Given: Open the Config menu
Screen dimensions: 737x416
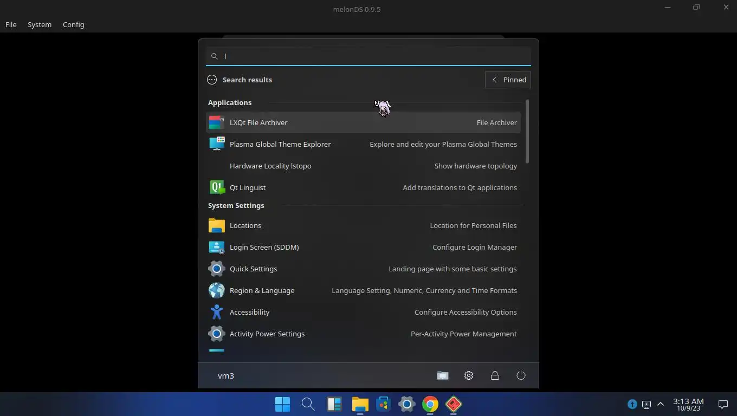Looking at the screenshot, I should [x=73, y=24].
